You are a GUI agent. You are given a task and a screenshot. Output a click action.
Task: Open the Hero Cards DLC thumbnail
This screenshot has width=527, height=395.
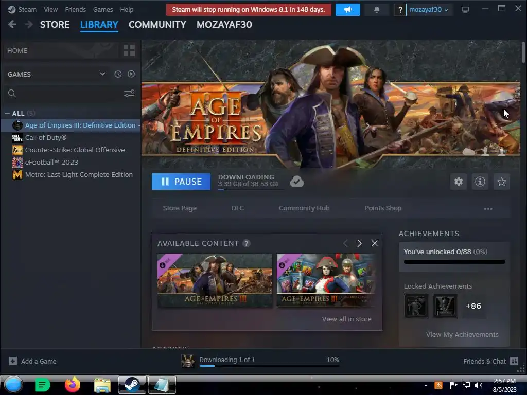point(326,280)
